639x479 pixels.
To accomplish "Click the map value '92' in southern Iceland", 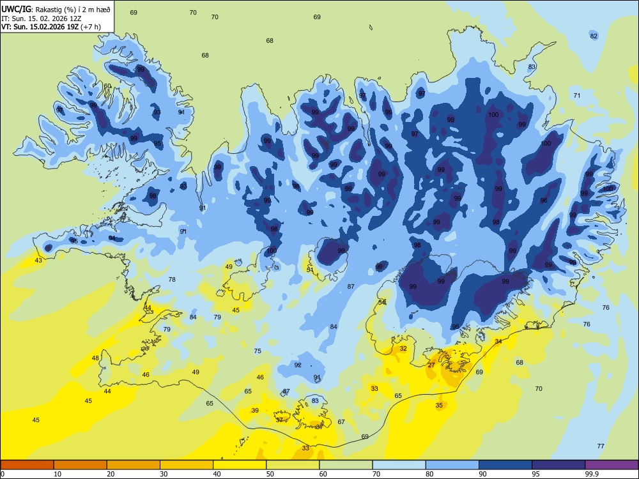I will [x=298, y=365].
